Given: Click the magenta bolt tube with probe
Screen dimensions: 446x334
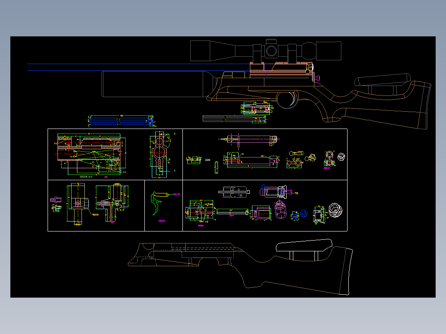Looking at the screenshot, I should (x=249, y=140).
